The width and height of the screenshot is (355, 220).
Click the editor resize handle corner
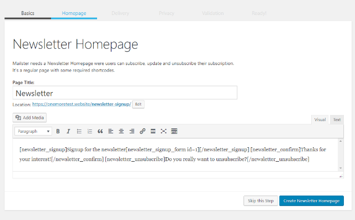341,176
